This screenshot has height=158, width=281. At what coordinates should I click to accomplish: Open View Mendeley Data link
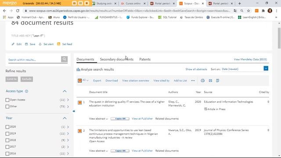tap(250, 59)
